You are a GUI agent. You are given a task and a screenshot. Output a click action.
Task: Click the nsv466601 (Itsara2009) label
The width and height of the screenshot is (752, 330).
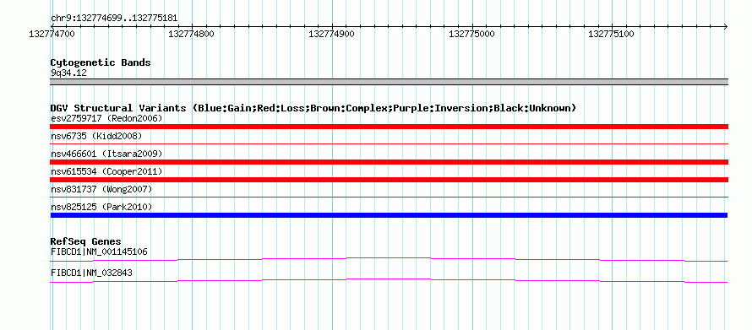point(106,154)
